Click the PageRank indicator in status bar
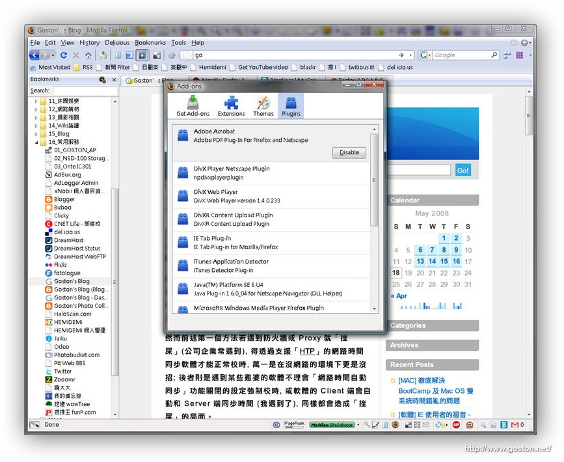 (294, 424)
